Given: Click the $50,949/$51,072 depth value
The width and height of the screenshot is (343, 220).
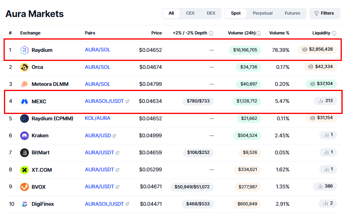Looking at the screenshot, I should (192, 187).
